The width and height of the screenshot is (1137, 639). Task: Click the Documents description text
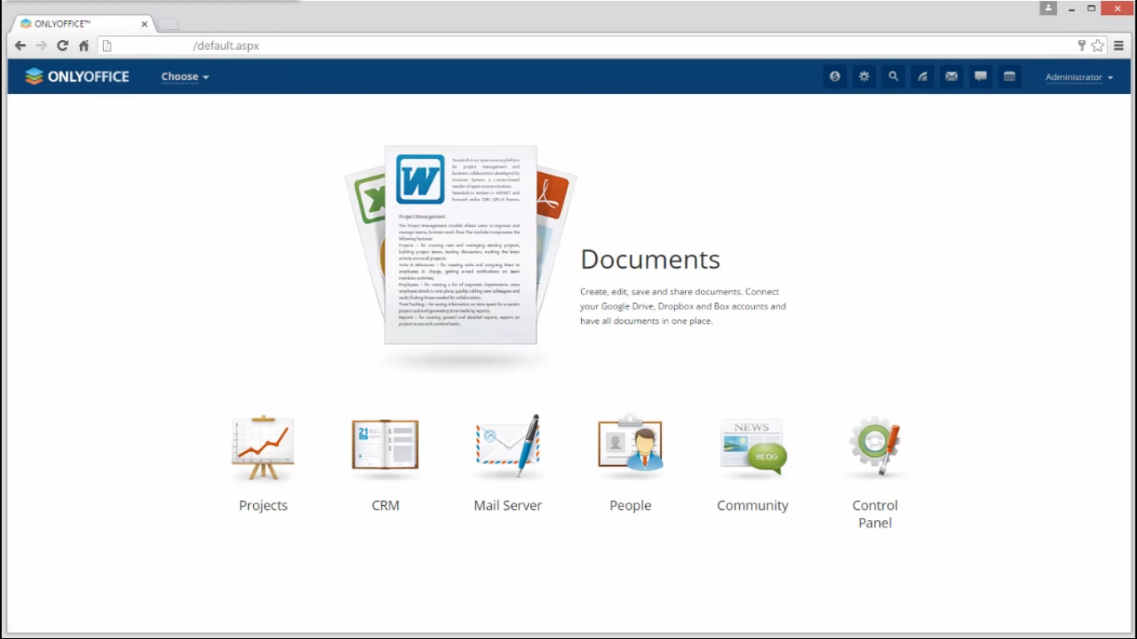[683, 306]
